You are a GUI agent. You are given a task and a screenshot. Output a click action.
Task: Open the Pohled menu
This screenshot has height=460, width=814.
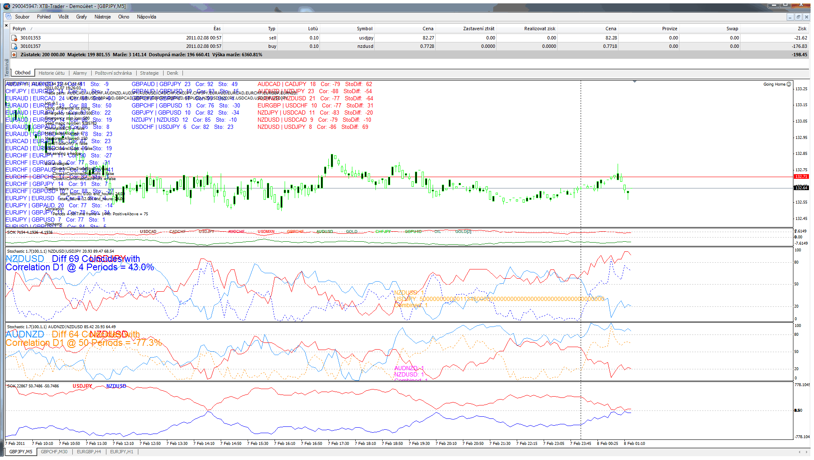pyautogui.click(x=44, y=17)
